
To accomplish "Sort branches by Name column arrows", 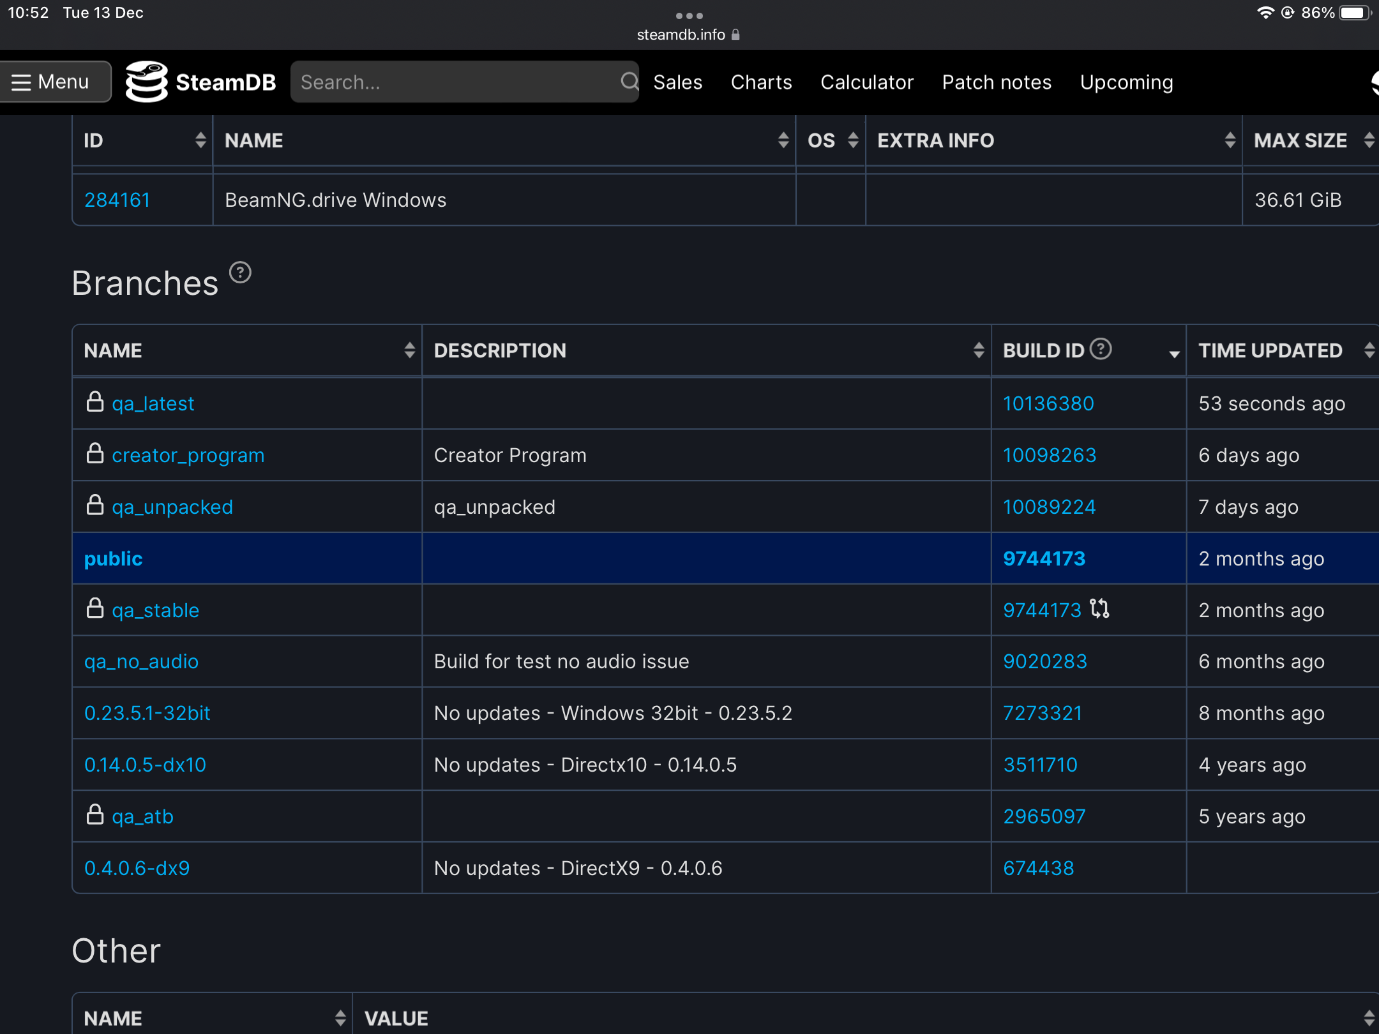I will 409,350.
